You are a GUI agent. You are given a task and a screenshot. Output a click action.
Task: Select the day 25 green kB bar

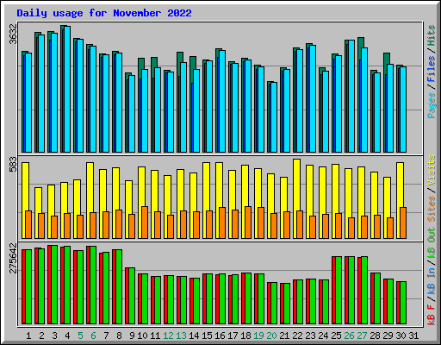(339, 291)
